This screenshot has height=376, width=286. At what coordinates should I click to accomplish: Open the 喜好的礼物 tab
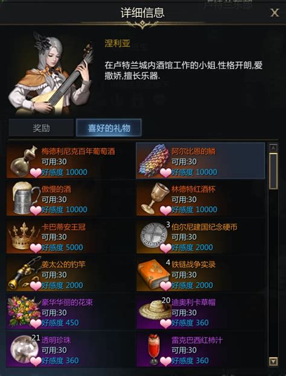pos(109,128)
